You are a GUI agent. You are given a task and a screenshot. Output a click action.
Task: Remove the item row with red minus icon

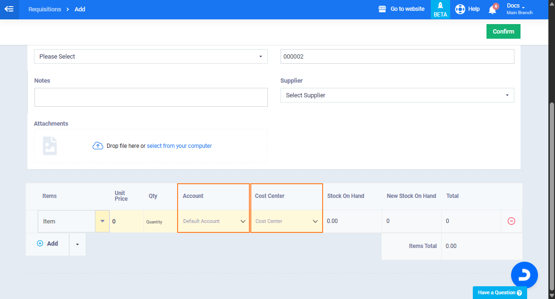(511, 221)
